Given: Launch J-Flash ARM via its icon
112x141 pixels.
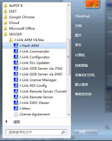Looking at the screenshot, I should click(x=16, y=45).
